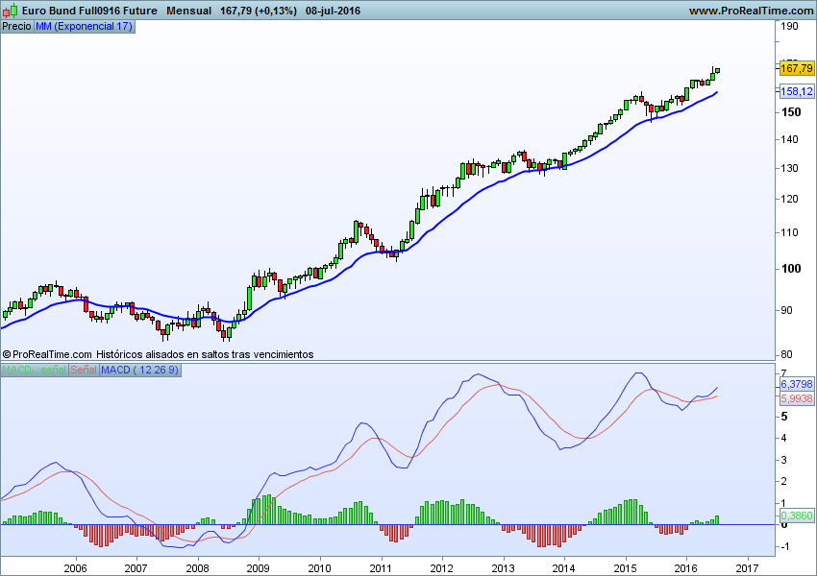Click the candlestick icon in the title bar
Viewport: 817px width, 576px height.
tap(10, 11)
